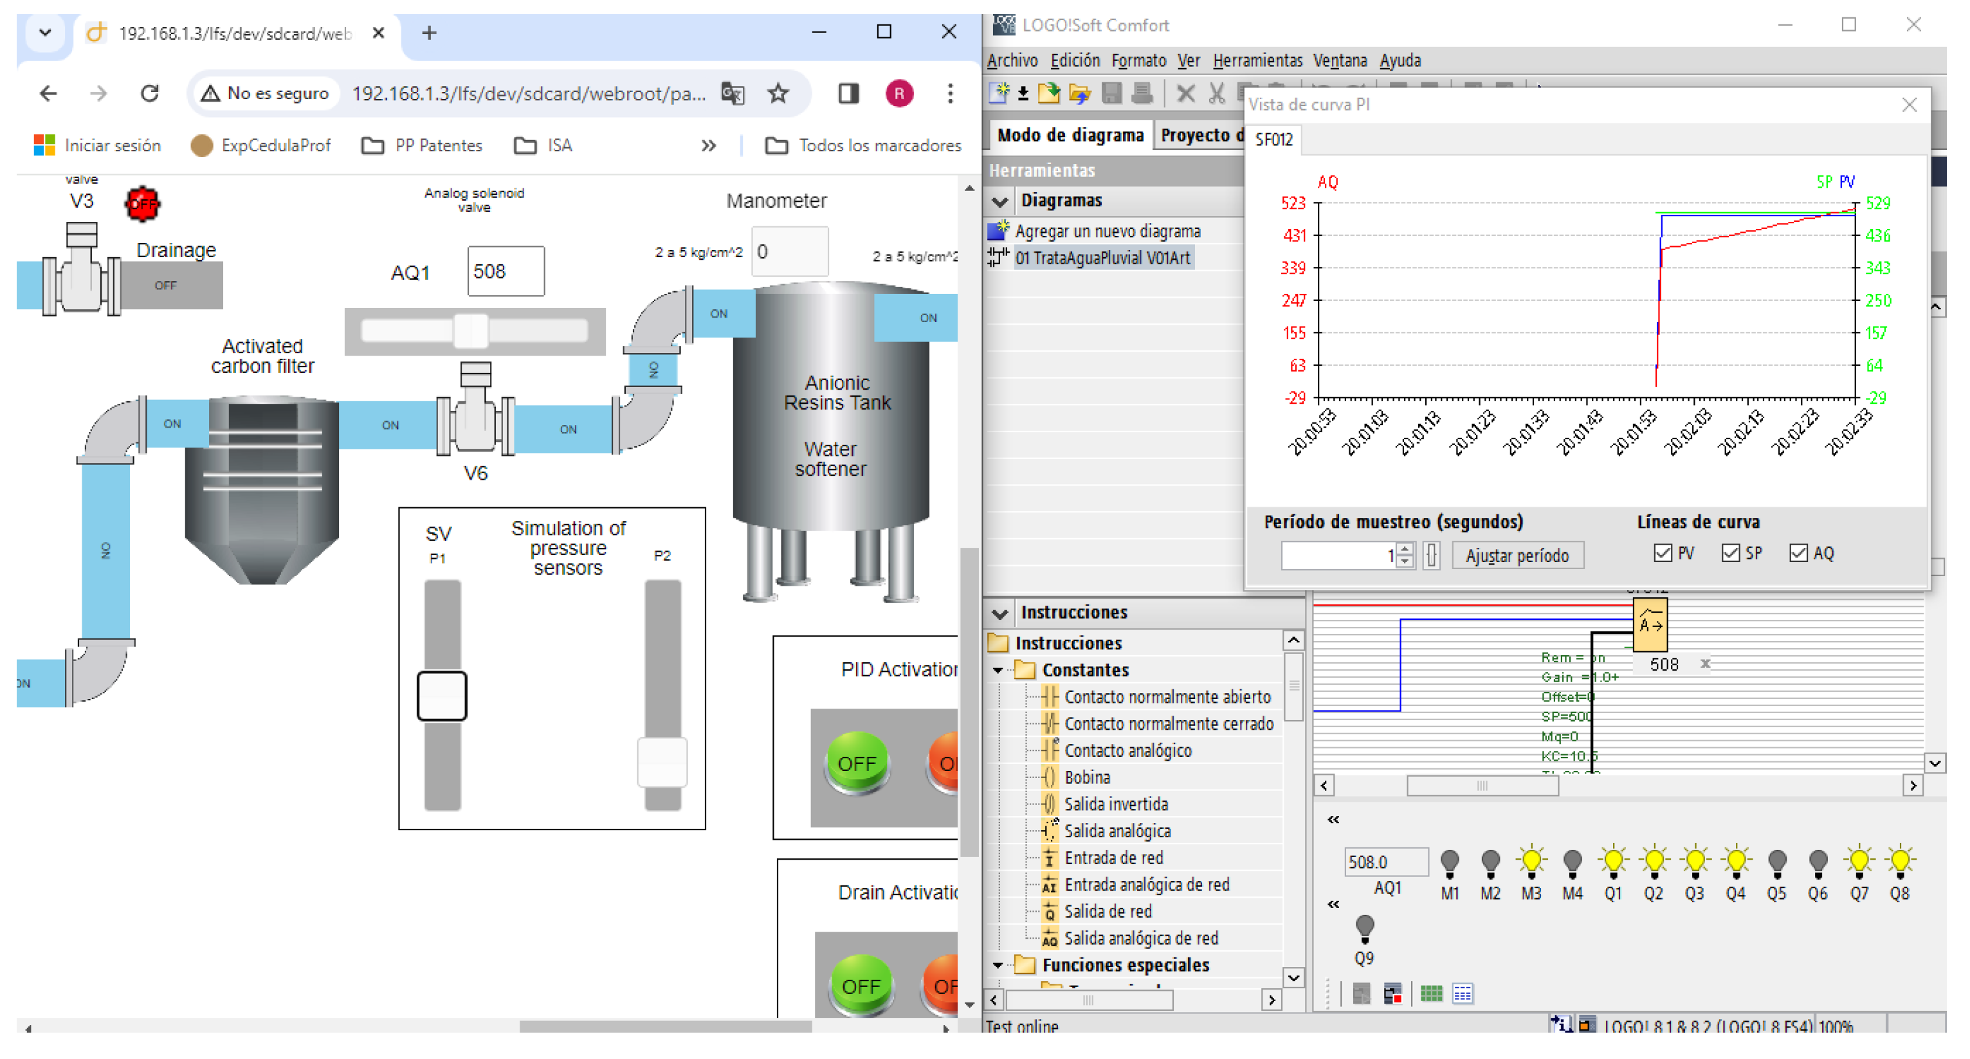Uncheck the PV curve line checkbox
1970x1059 pixels.
tap(1663, 553)
